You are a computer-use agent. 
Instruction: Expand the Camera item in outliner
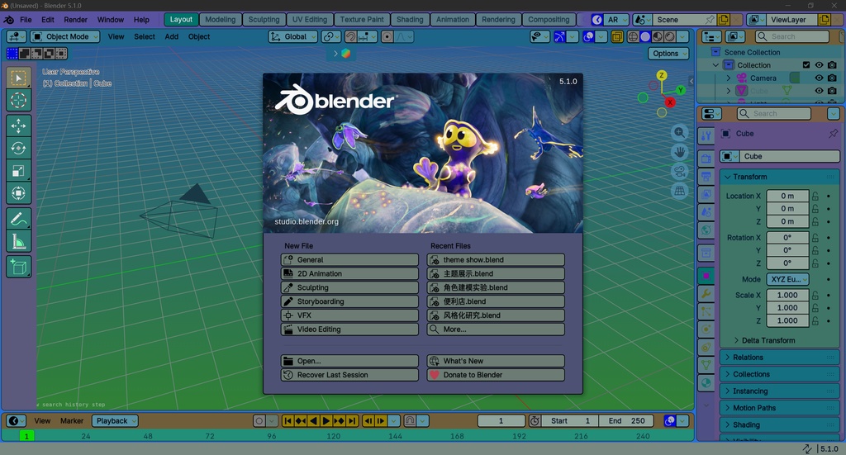tap(729, 78)
